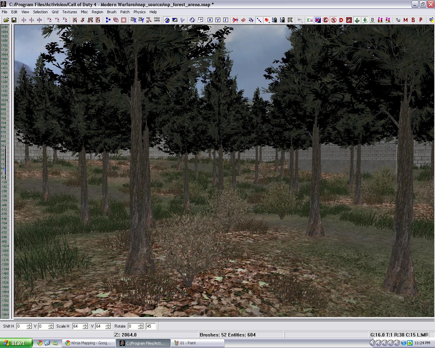Click the 3D camera forest viewport
This screenshot has width=435, height=348.
click(224, 171)
